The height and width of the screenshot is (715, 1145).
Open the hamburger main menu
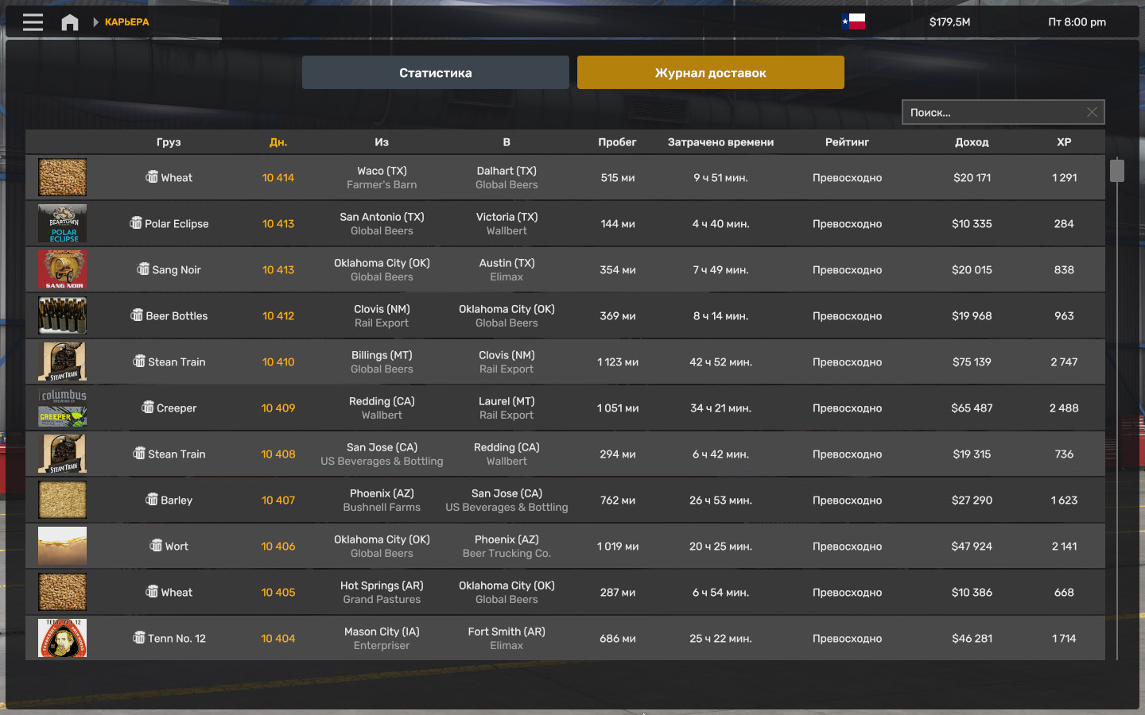click(x=33, y=22)
